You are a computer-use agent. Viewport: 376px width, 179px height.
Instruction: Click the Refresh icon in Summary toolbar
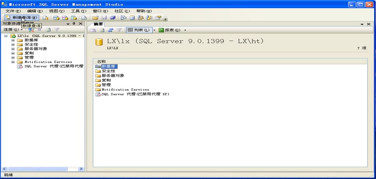[102, 30]
